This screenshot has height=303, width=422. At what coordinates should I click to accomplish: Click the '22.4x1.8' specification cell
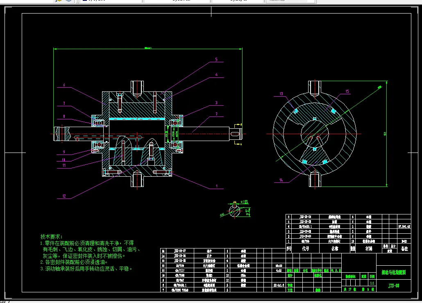click(279, 285)
